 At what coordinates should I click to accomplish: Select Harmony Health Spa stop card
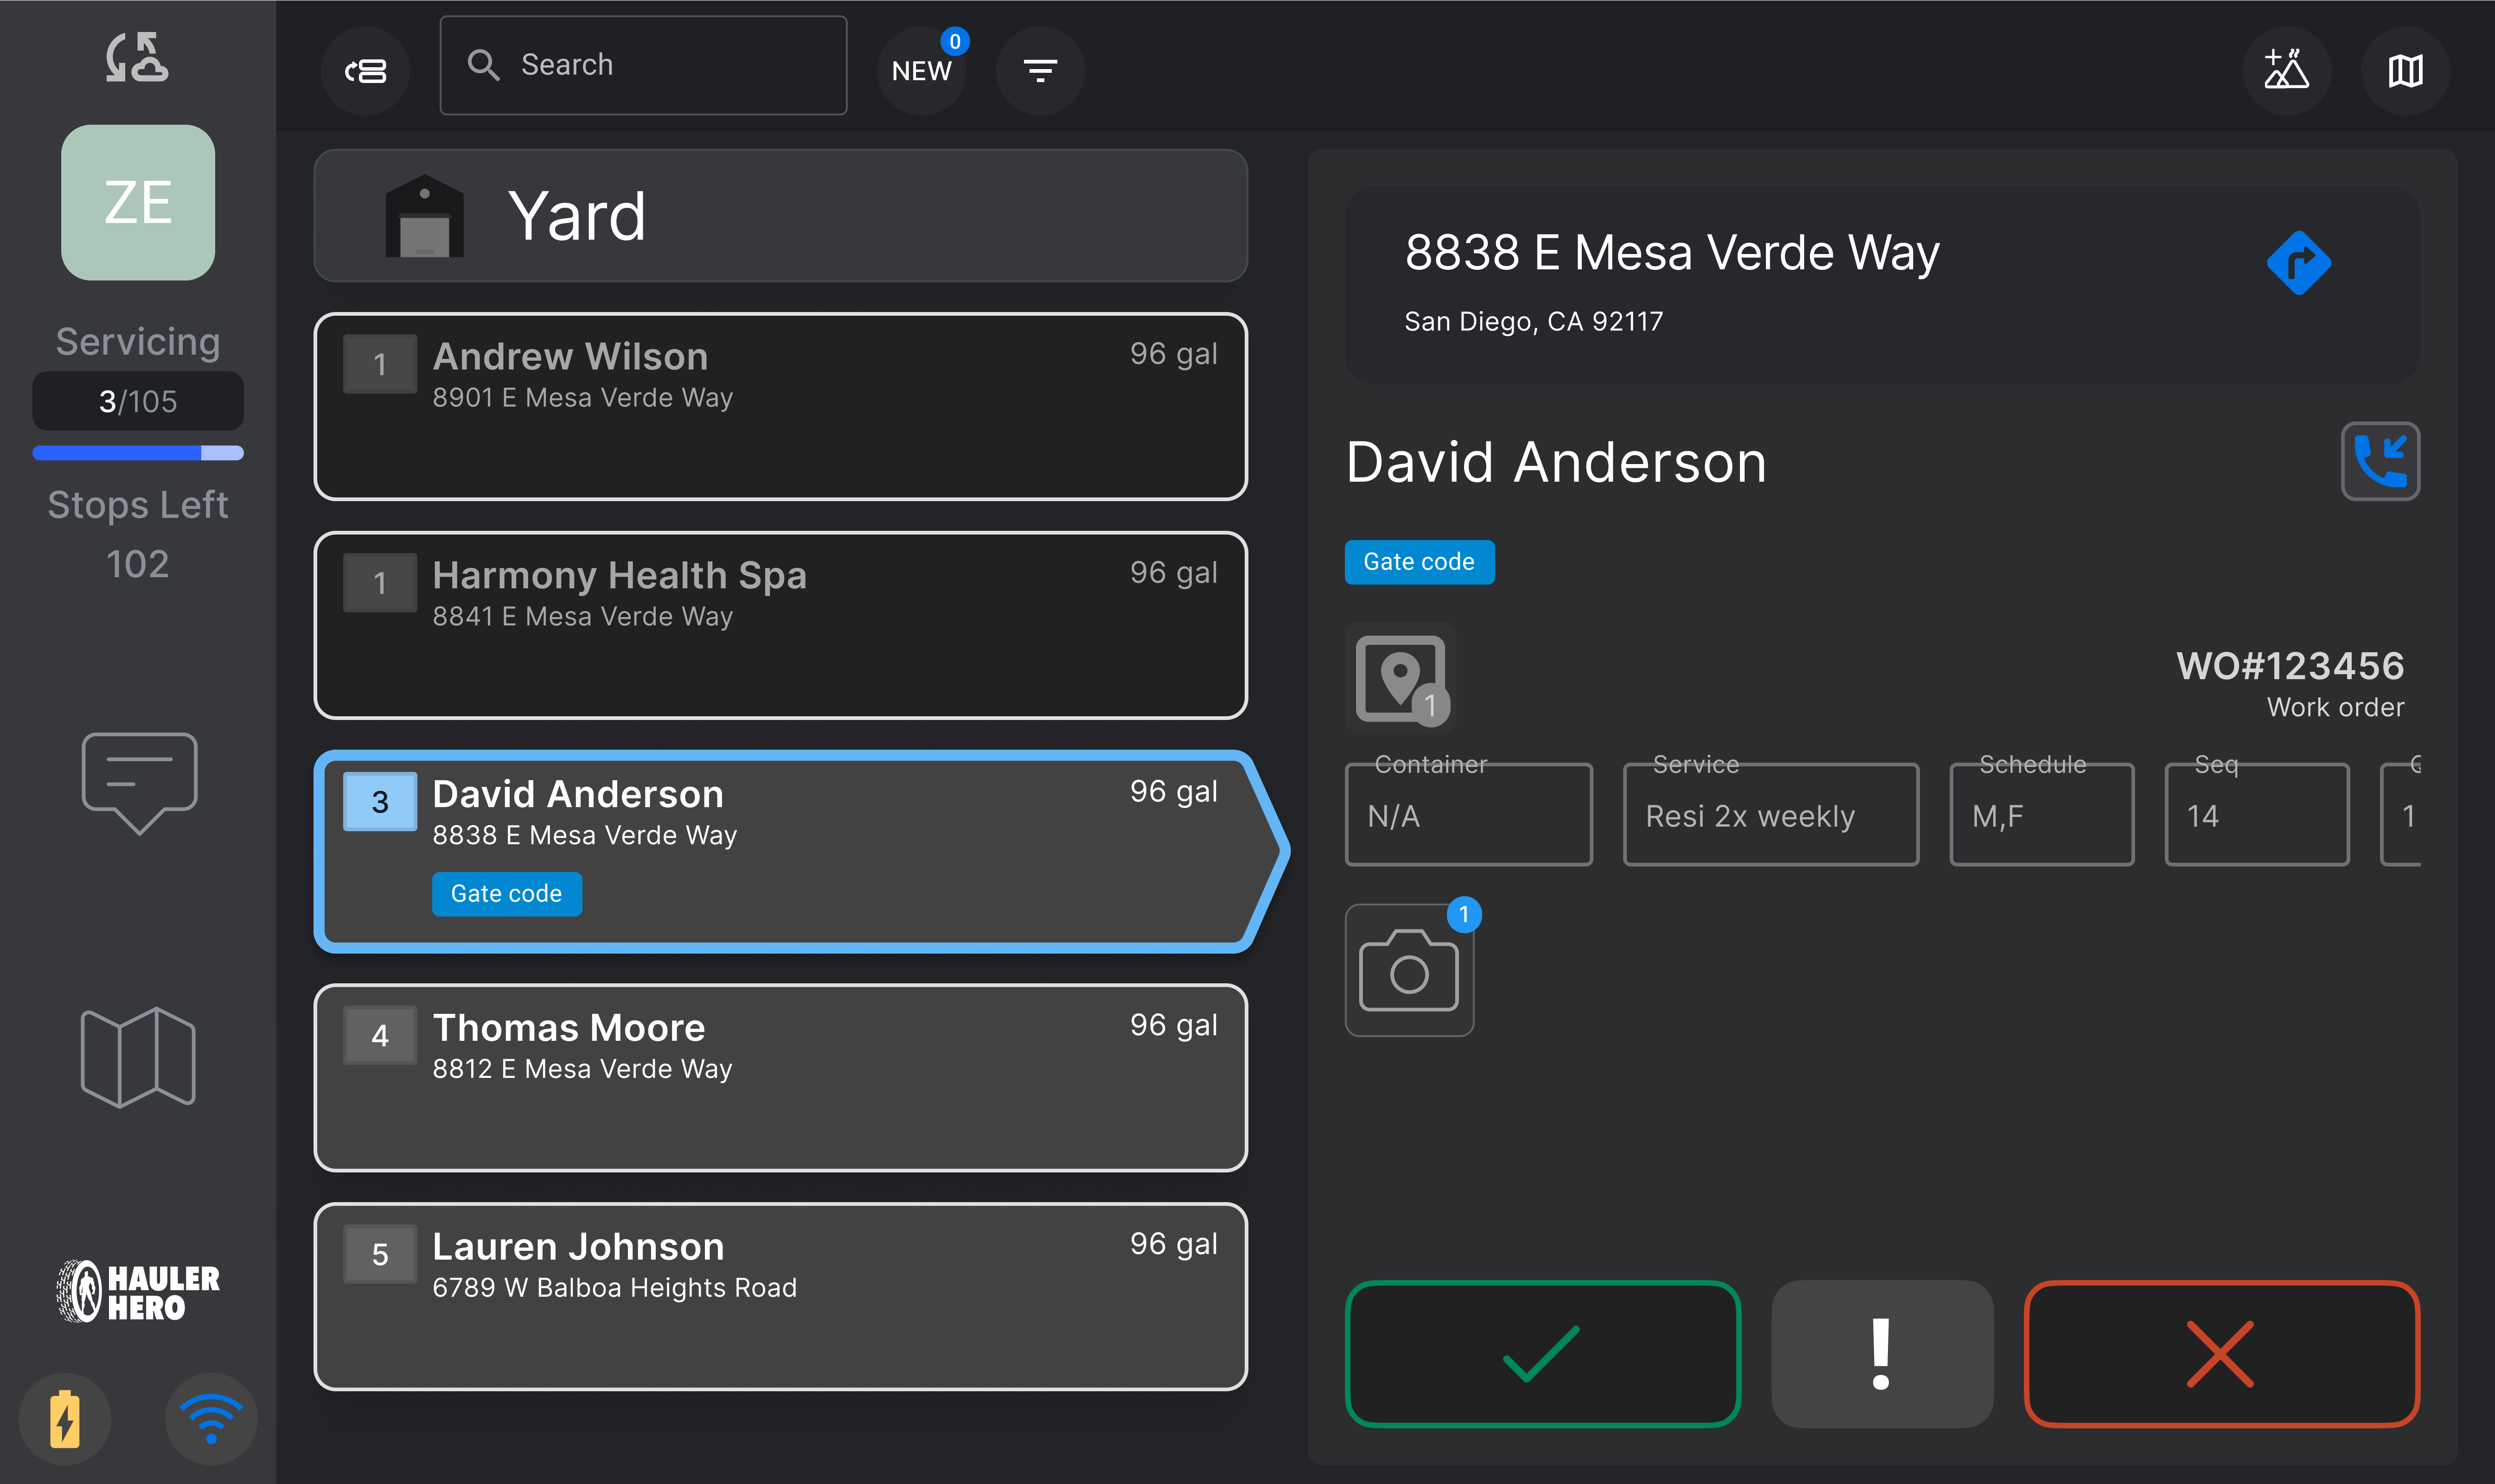[x=780, y=625]
